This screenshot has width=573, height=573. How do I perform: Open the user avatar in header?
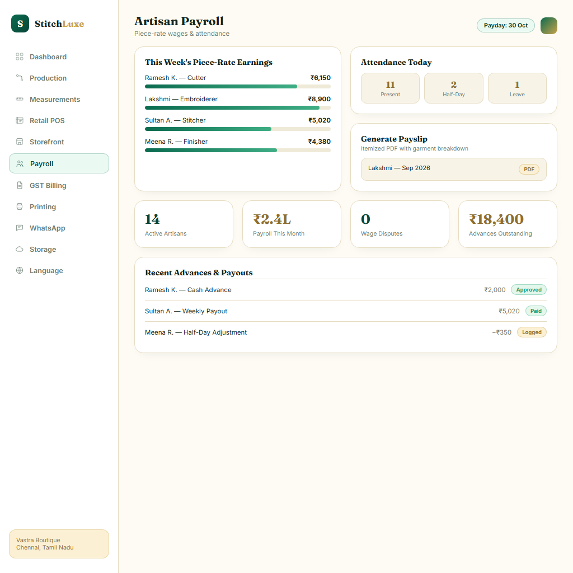coord(548,26)
